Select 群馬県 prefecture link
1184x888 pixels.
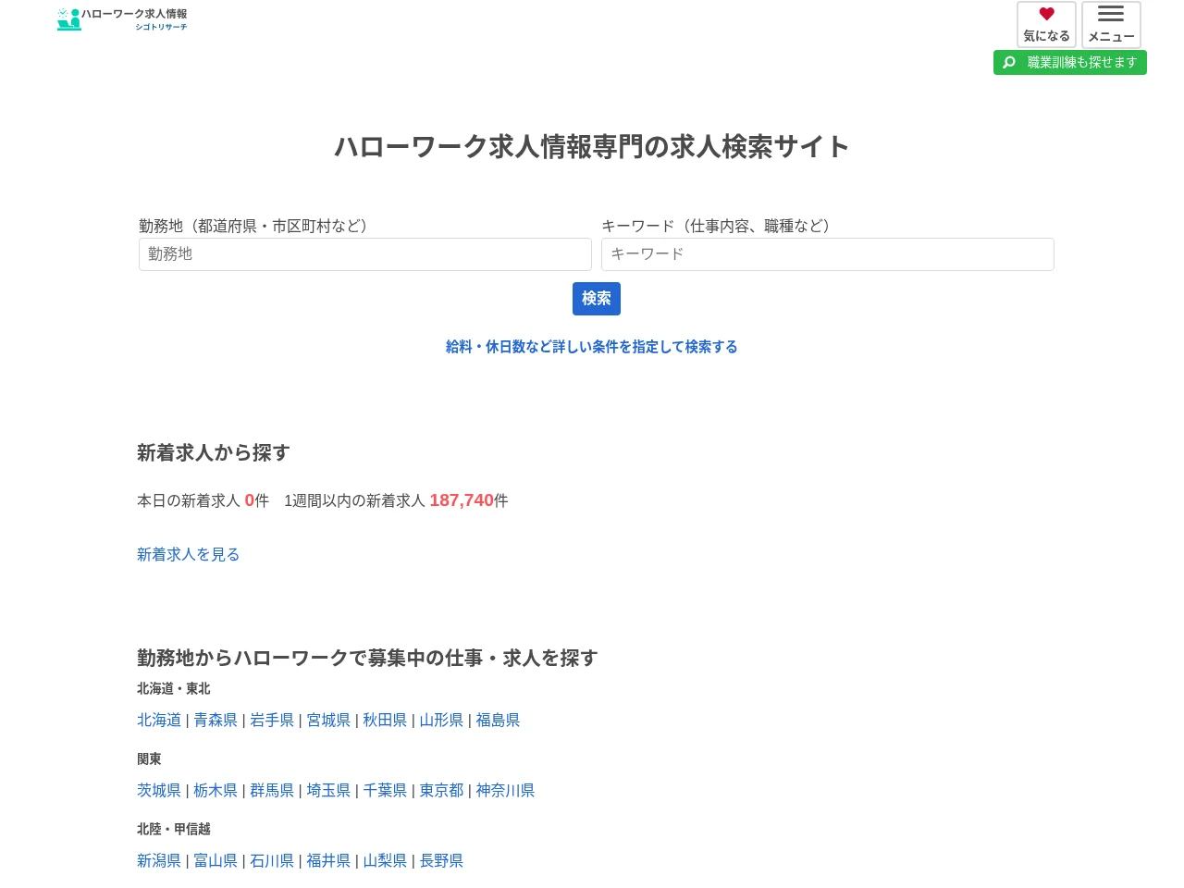pos(272,790)
